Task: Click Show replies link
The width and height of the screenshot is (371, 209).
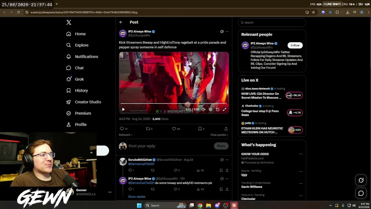Action: (x=137, y=197)
